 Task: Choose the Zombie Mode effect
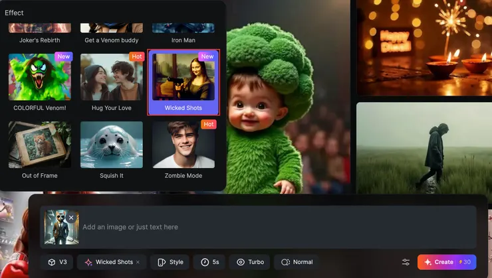tap(184, 150)
